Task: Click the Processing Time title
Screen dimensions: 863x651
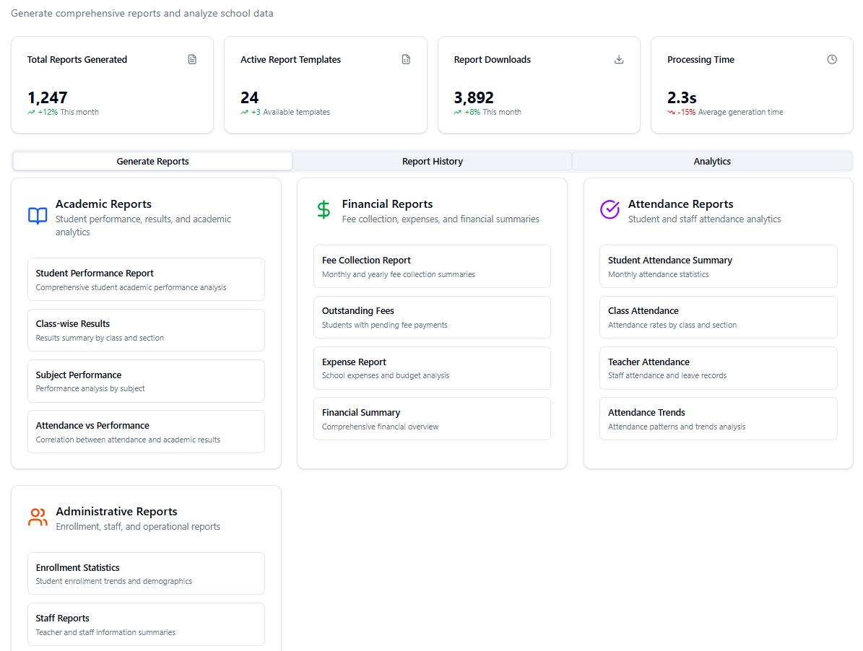Action: pos(701,59)
